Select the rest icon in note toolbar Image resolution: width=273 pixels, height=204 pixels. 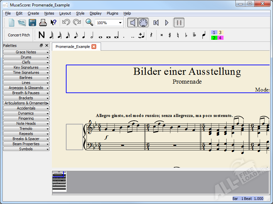(x=151, y=35)
